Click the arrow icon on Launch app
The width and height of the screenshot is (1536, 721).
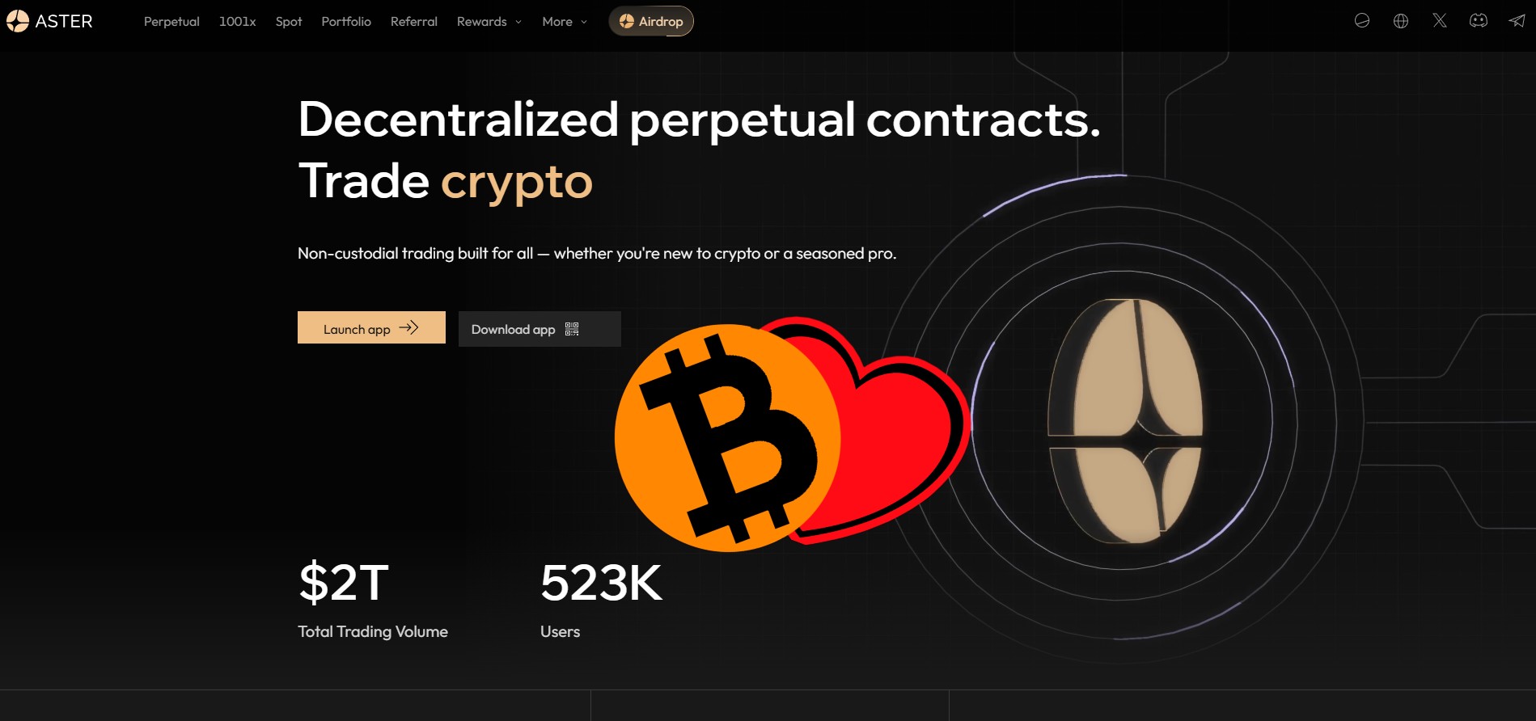tap(409, 327)
